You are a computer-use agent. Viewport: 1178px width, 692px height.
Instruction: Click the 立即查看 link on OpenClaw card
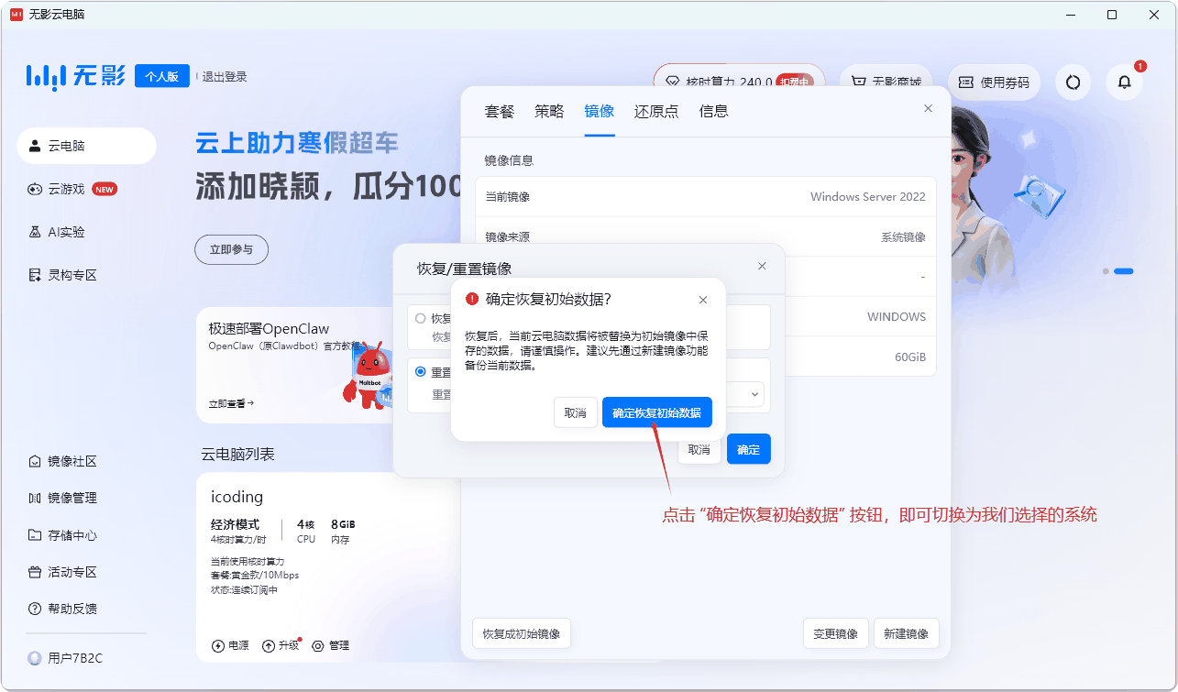coord(231,403)
